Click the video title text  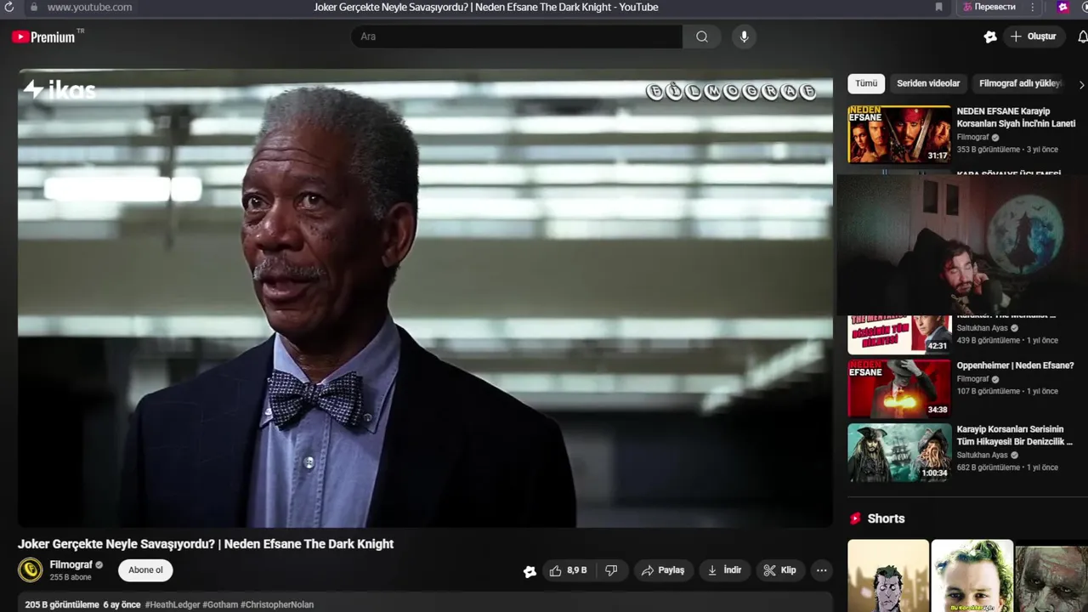tap(206, 544)
